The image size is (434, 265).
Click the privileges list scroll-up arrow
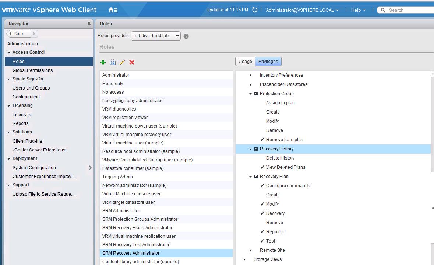point(432,74)
